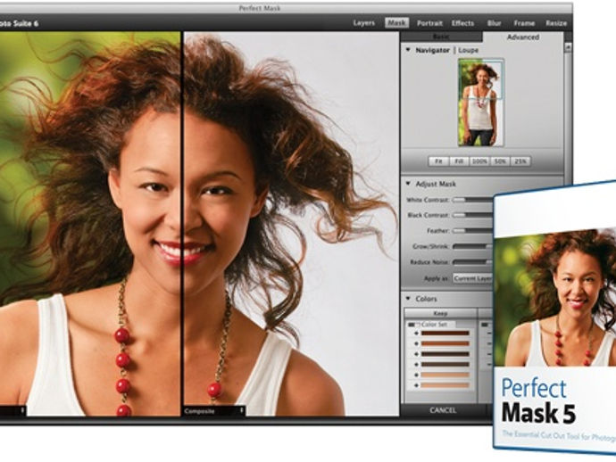Select the Color Set row label

click(x=434, y=325)
